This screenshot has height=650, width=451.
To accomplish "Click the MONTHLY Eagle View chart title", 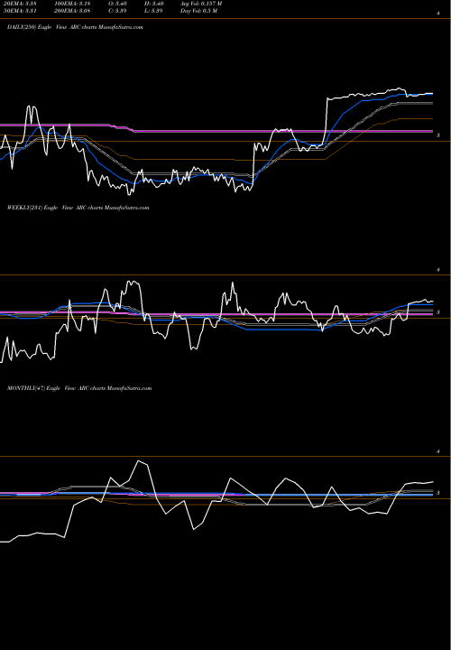I will click(x=79, y=388).
